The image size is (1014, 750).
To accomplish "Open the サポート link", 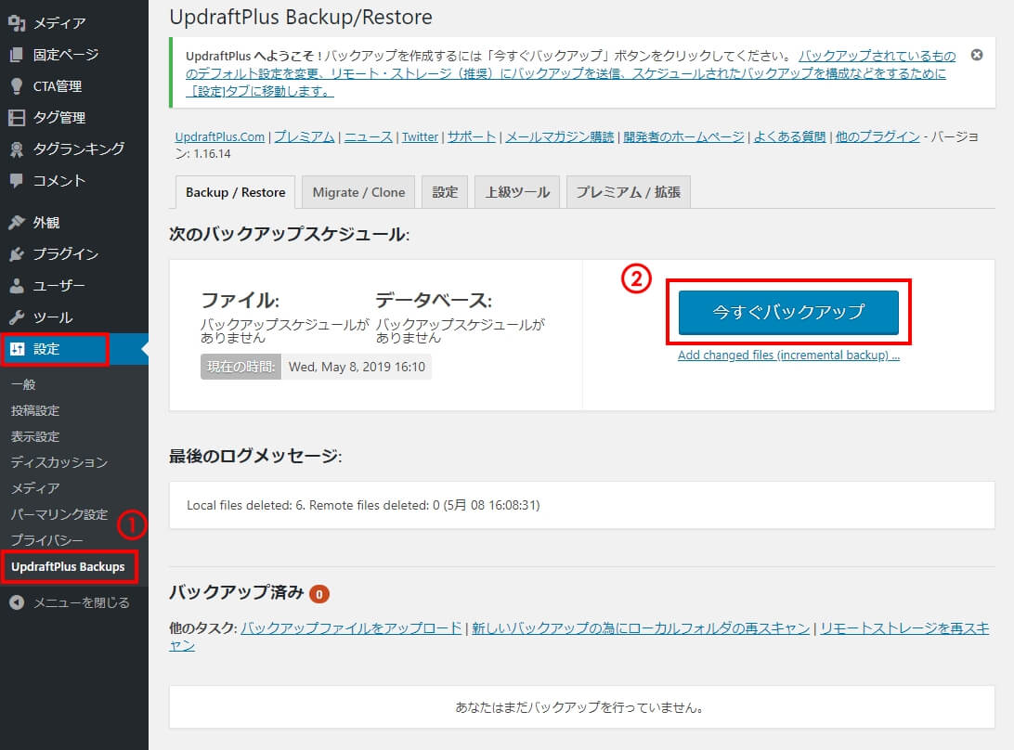I will pyautogui.click(x=472, y=137).
